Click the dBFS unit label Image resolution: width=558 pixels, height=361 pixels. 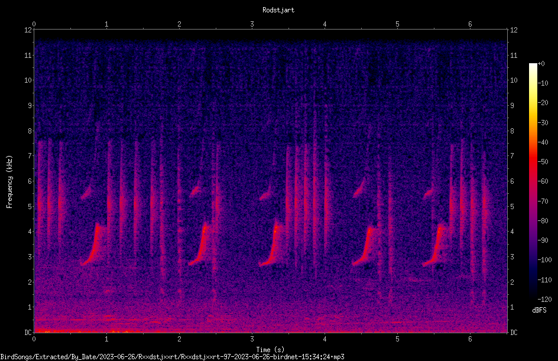pos(539,310)
